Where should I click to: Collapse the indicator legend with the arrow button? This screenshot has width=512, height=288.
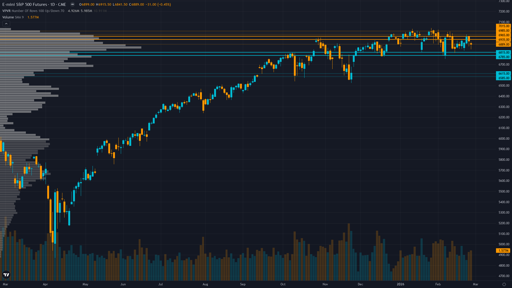click(x=6, y=23)
